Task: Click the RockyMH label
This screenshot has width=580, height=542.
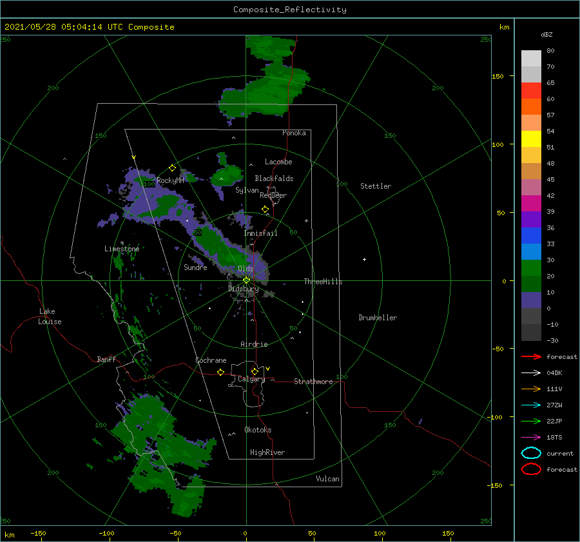Action: coord(170,180)
